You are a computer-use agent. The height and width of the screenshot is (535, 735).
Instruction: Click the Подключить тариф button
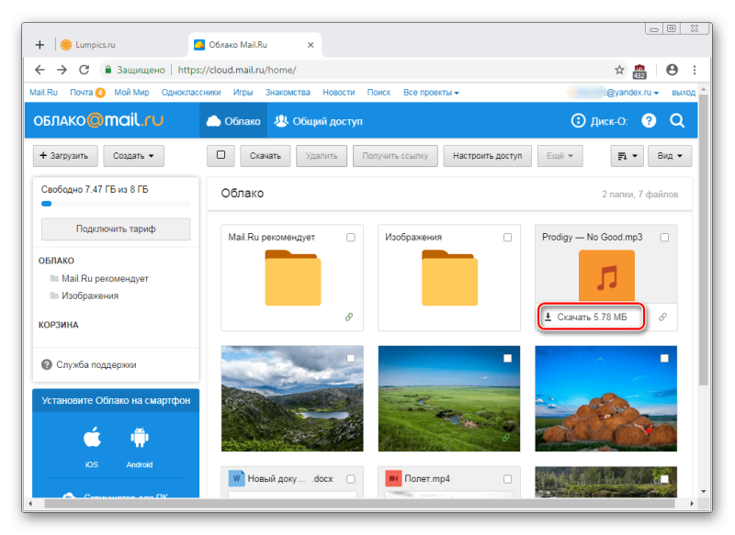(x=116, y=228)
